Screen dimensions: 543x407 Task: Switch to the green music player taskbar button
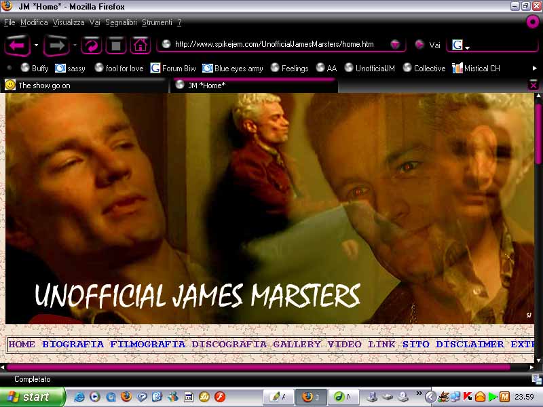[x=343, y=397]
